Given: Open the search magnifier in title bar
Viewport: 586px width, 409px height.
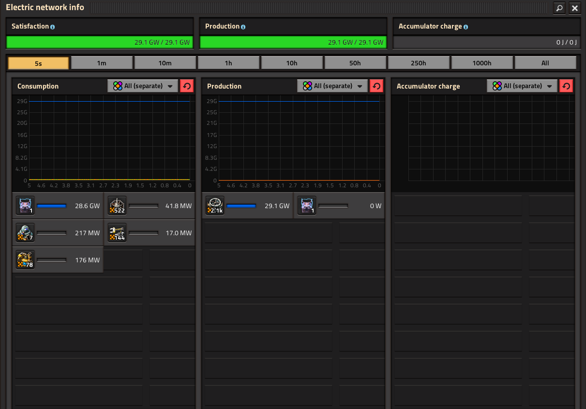Looking at the screenshot, I should 559,8.
